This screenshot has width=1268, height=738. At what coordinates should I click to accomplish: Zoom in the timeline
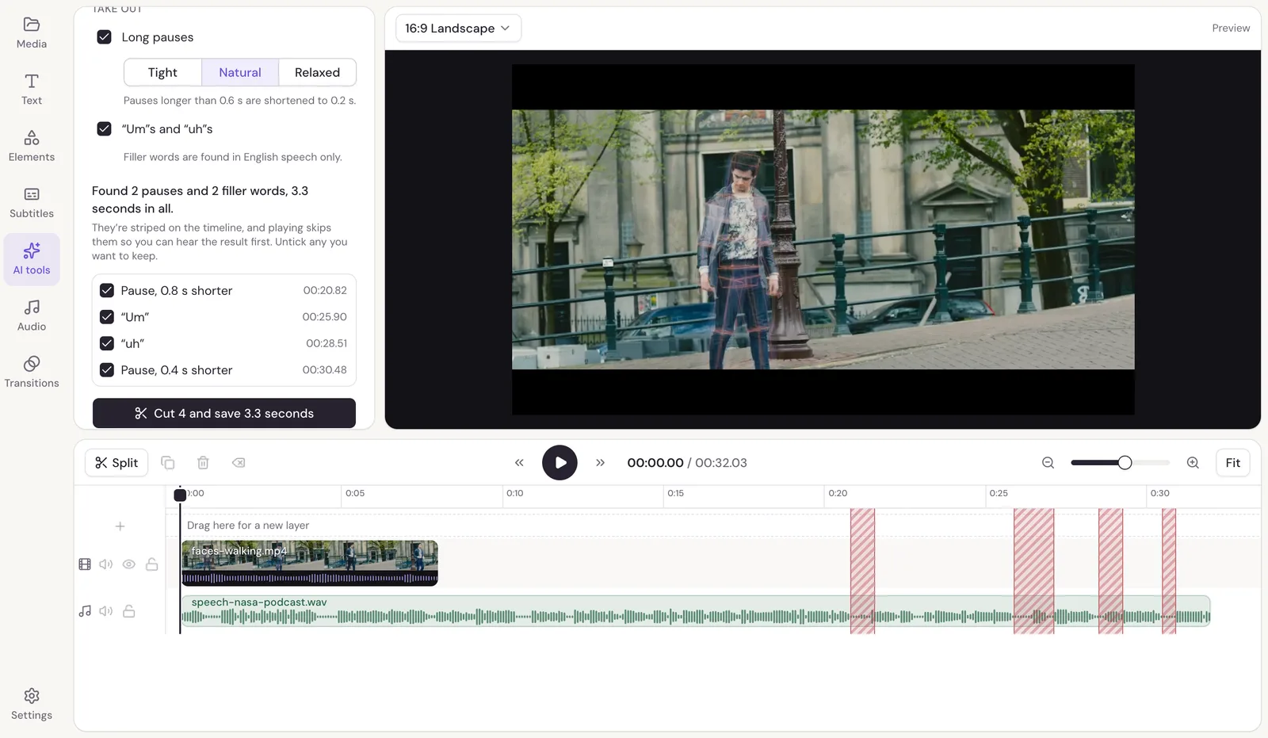1193,463
